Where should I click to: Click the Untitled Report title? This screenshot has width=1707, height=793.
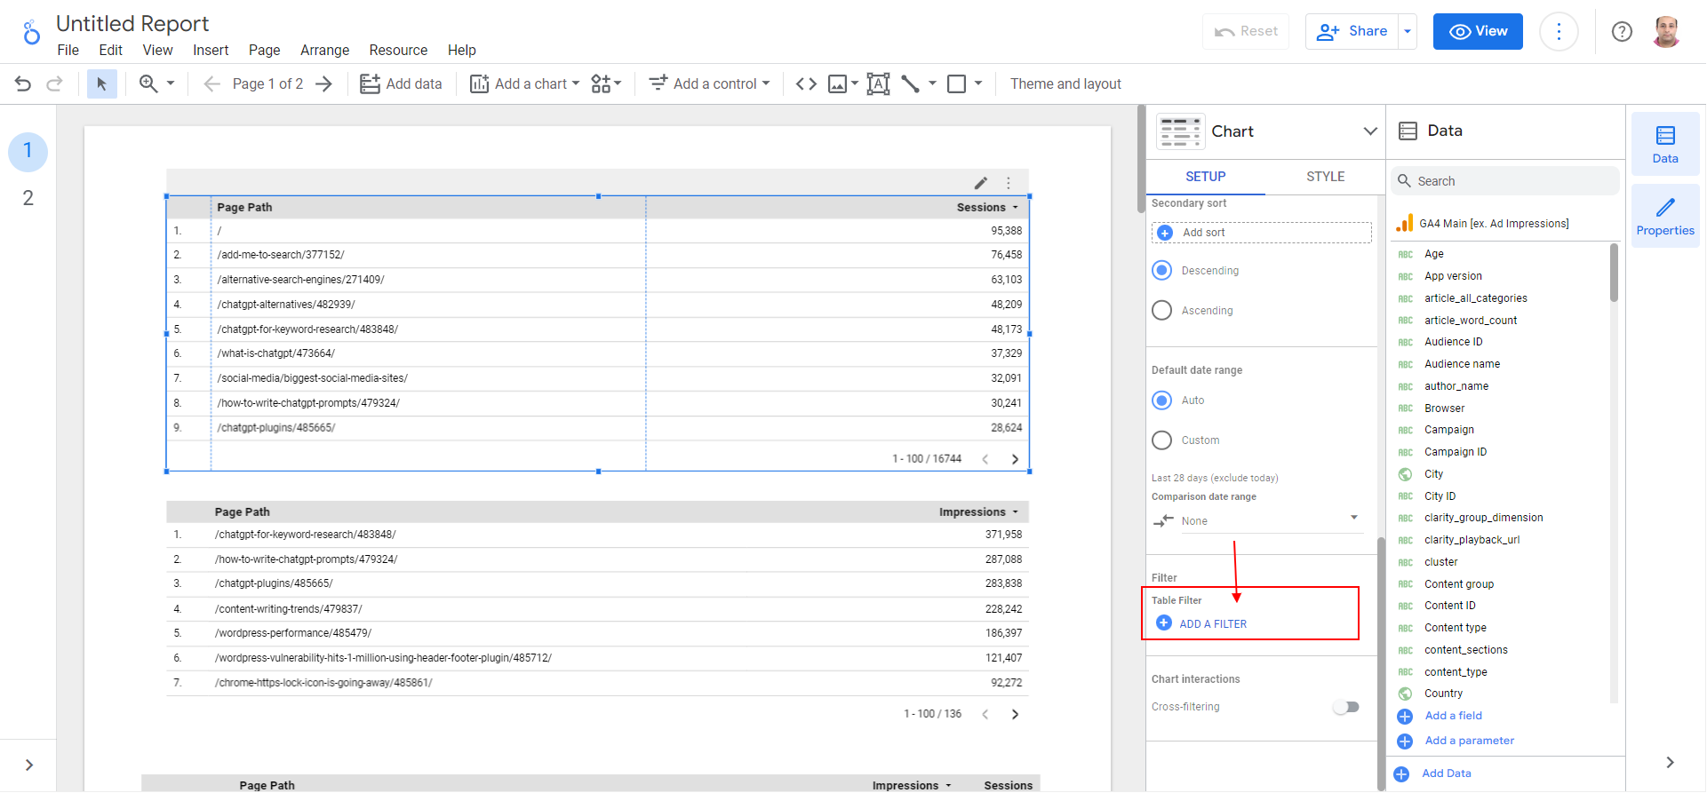coord(132,23)
